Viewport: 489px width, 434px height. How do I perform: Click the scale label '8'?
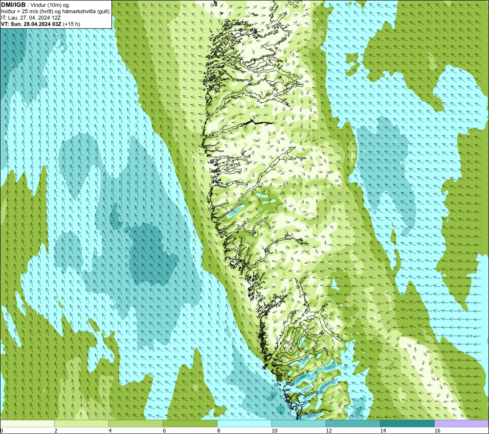click(219, 431)
